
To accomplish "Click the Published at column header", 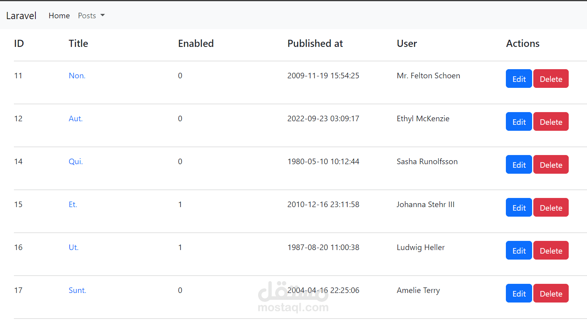I will coord(315,43).
